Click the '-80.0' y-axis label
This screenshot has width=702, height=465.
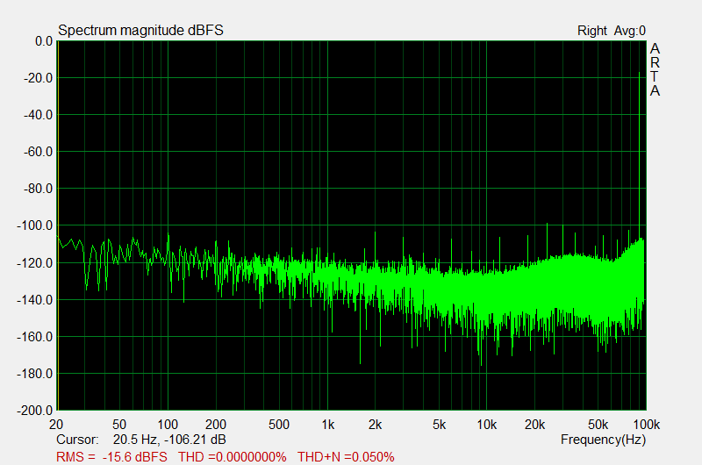38,189
